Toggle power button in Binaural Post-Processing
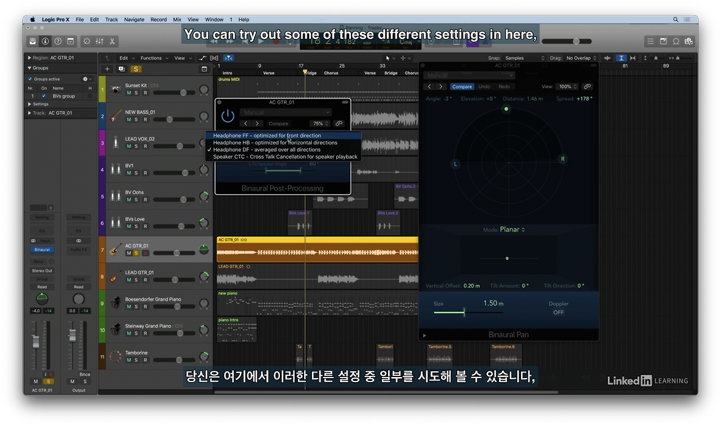 [x=228, y=116]
